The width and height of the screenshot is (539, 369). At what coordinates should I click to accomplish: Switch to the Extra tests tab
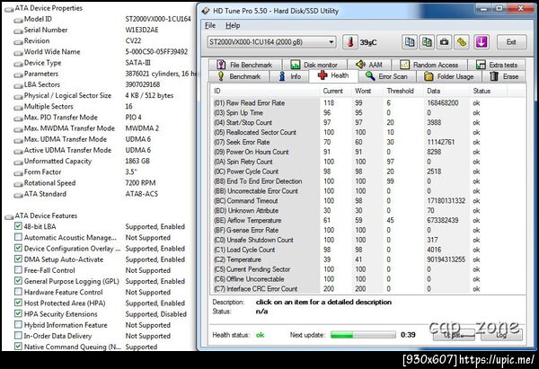pos(497,65)
